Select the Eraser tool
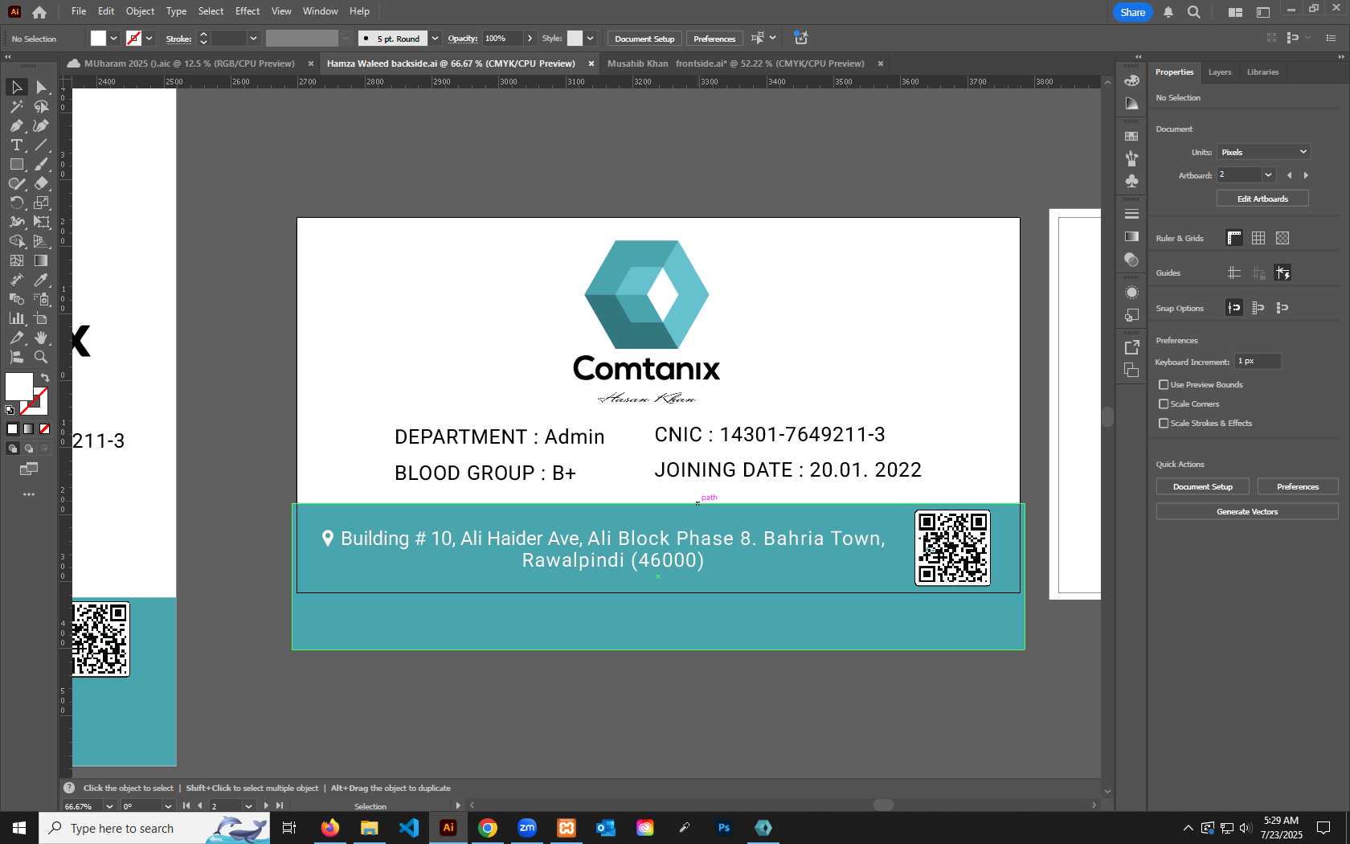1350x844 pixels. [41, 183]
